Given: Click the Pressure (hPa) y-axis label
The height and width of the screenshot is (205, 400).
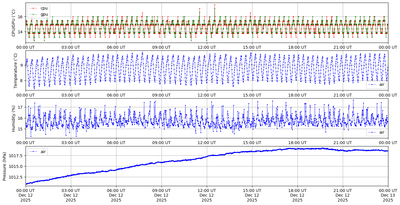Looking at the screenshot, I should click(4, 166).
